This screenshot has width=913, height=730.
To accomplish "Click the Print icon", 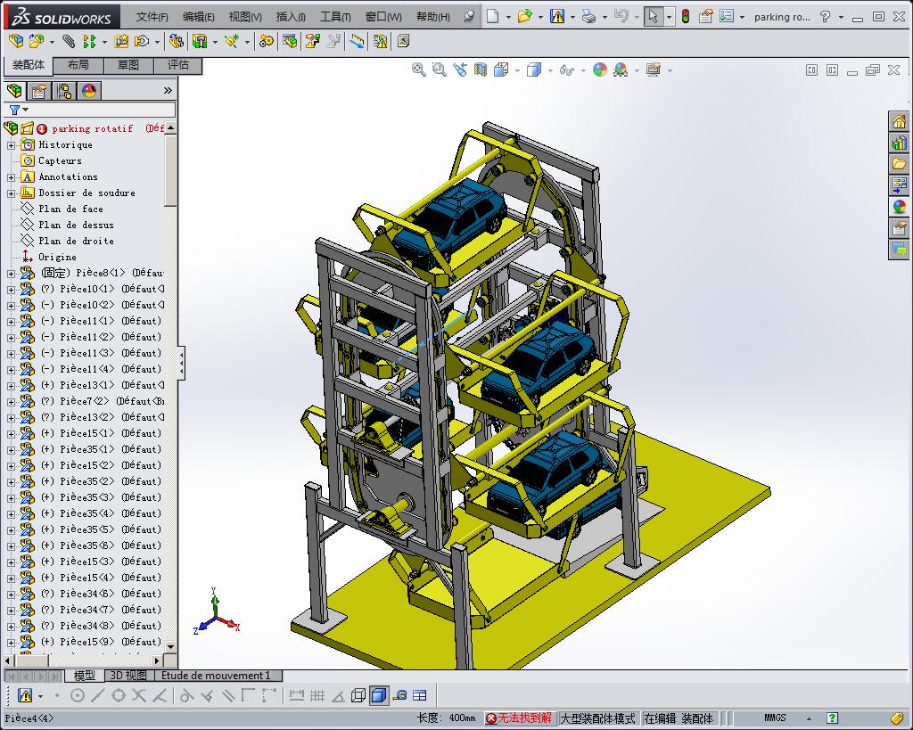I will (588, 16).
